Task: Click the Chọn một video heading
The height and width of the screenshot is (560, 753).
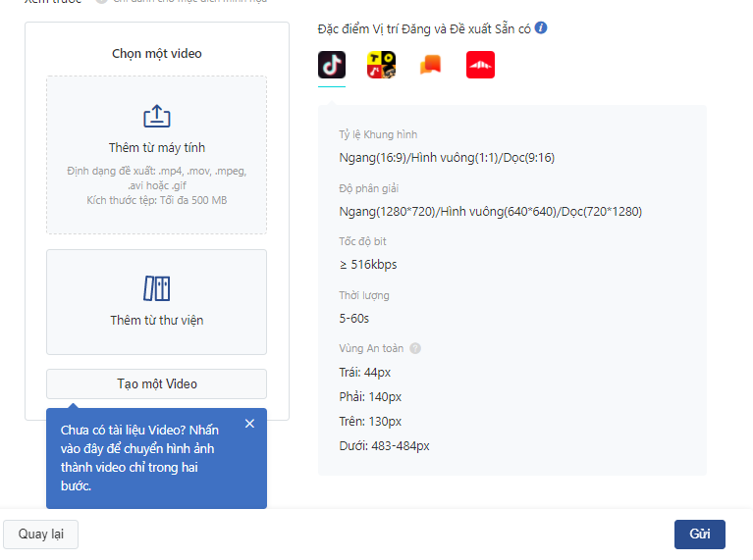Action: point(157,54)
